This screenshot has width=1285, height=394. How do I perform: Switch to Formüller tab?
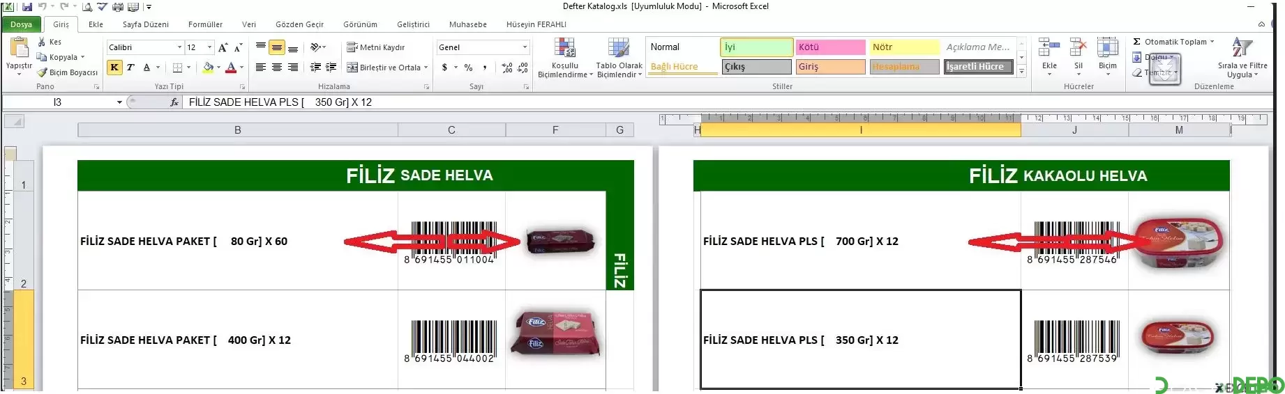(205, 24)
